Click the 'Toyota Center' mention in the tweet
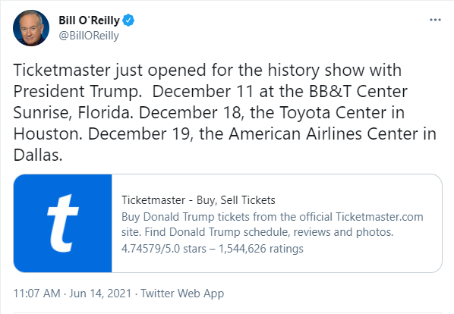The width and height of the screenshot is (454, 314). click(333, 113)
